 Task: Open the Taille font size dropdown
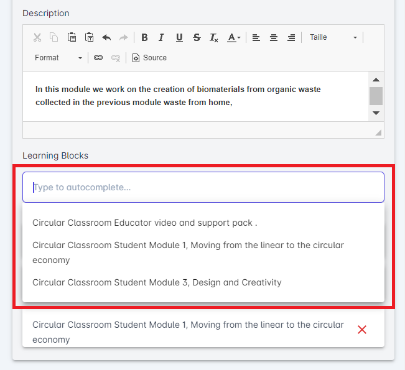(x=333, y=37)
